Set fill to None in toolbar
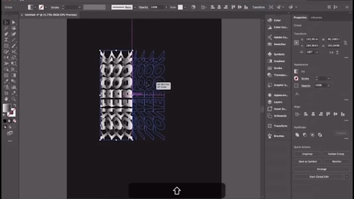Image resolution: width=354 pixels, height=199 pixels. click(15, 121)
